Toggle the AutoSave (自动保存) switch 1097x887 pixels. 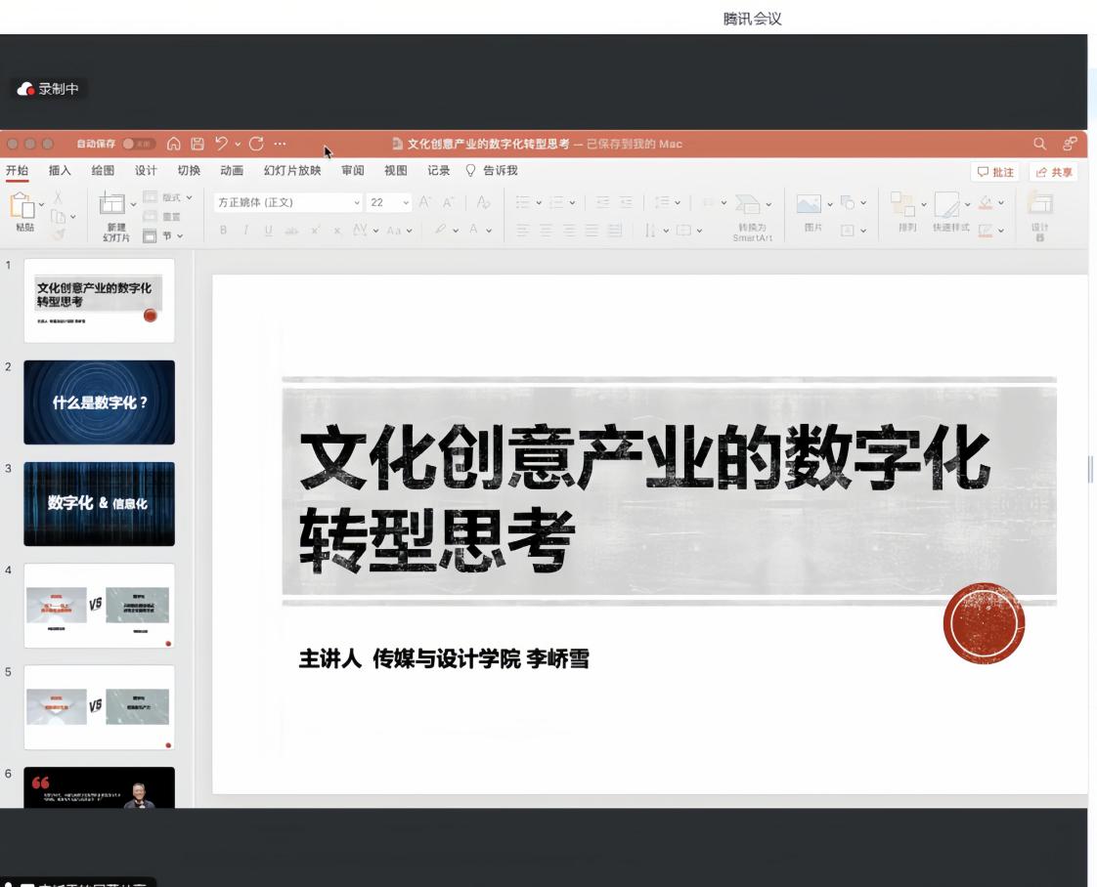coord(139,145)
